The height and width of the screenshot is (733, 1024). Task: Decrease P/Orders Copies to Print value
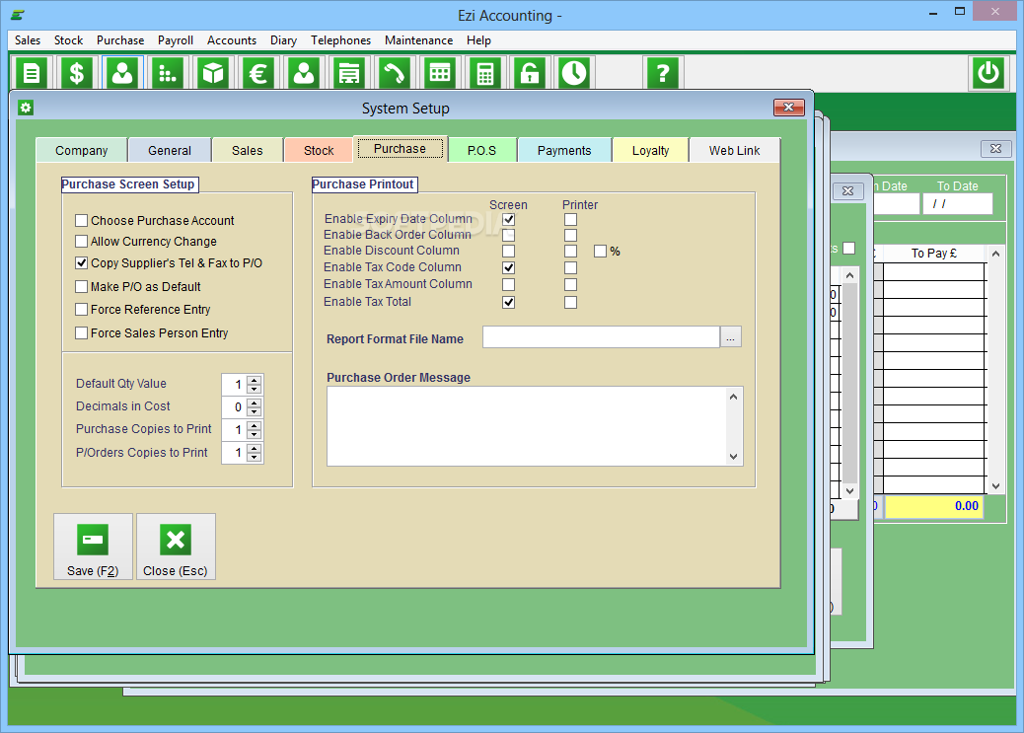point(255,457)
